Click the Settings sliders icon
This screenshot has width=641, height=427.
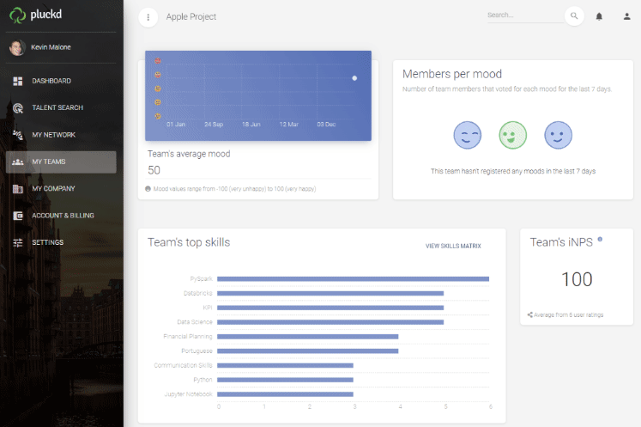(x=17, y=243)
